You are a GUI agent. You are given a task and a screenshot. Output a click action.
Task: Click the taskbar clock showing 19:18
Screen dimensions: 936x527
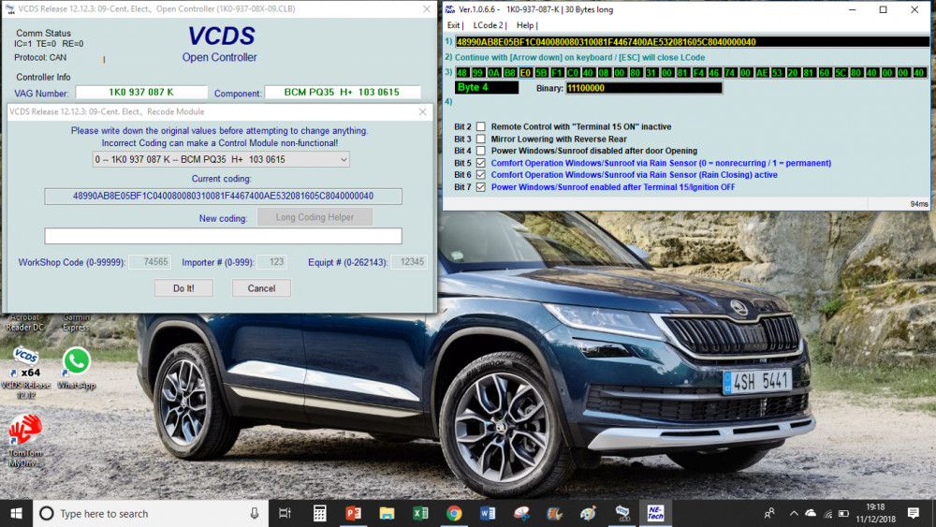[875, 513]
